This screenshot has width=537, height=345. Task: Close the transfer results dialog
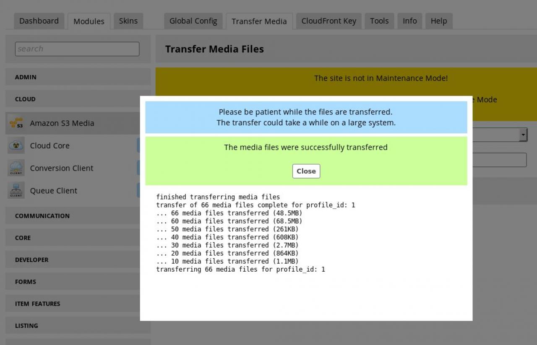pyautogui.click(x=306, y=171)
